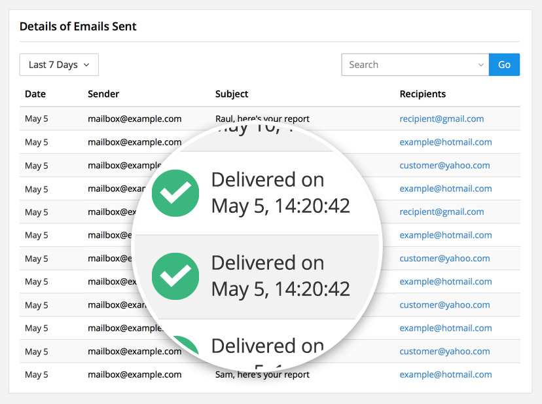Open the Last 7 Days dropdown
This screenshot has height=404, width=542.
(59, 65)
